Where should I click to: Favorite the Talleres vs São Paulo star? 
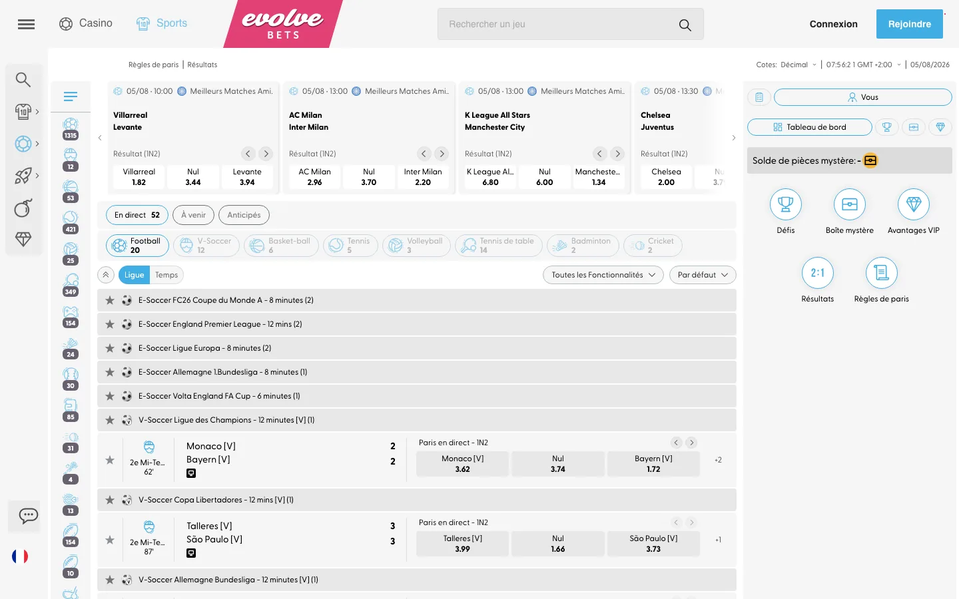click(110, 540)
